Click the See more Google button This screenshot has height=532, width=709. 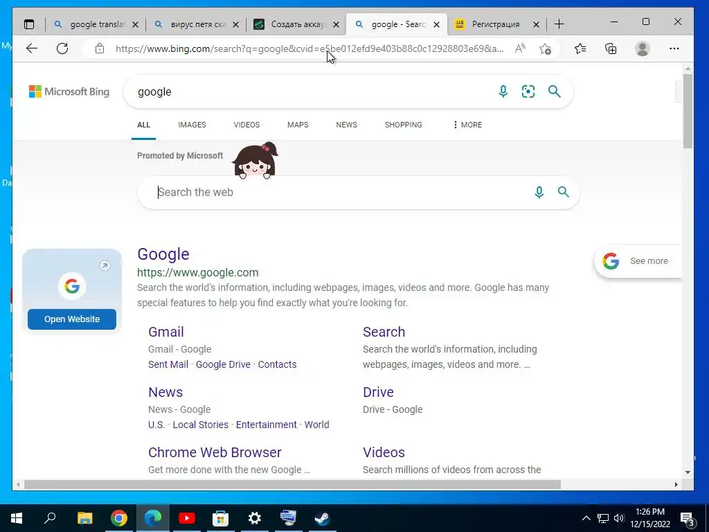[638, 261]
